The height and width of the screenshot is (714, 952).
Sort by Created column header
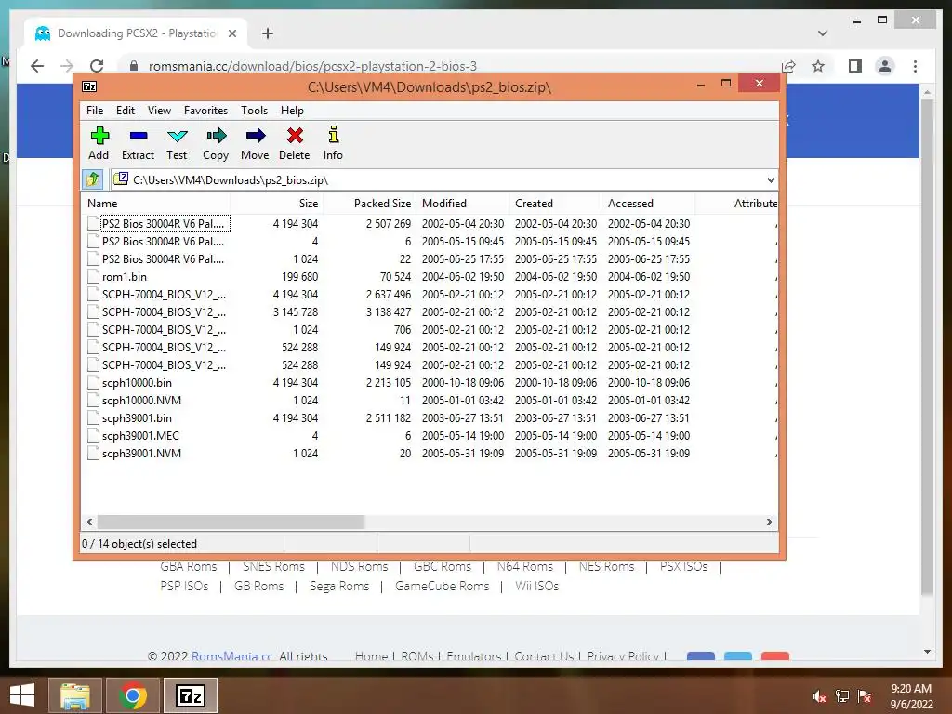(x=556, y=204)
